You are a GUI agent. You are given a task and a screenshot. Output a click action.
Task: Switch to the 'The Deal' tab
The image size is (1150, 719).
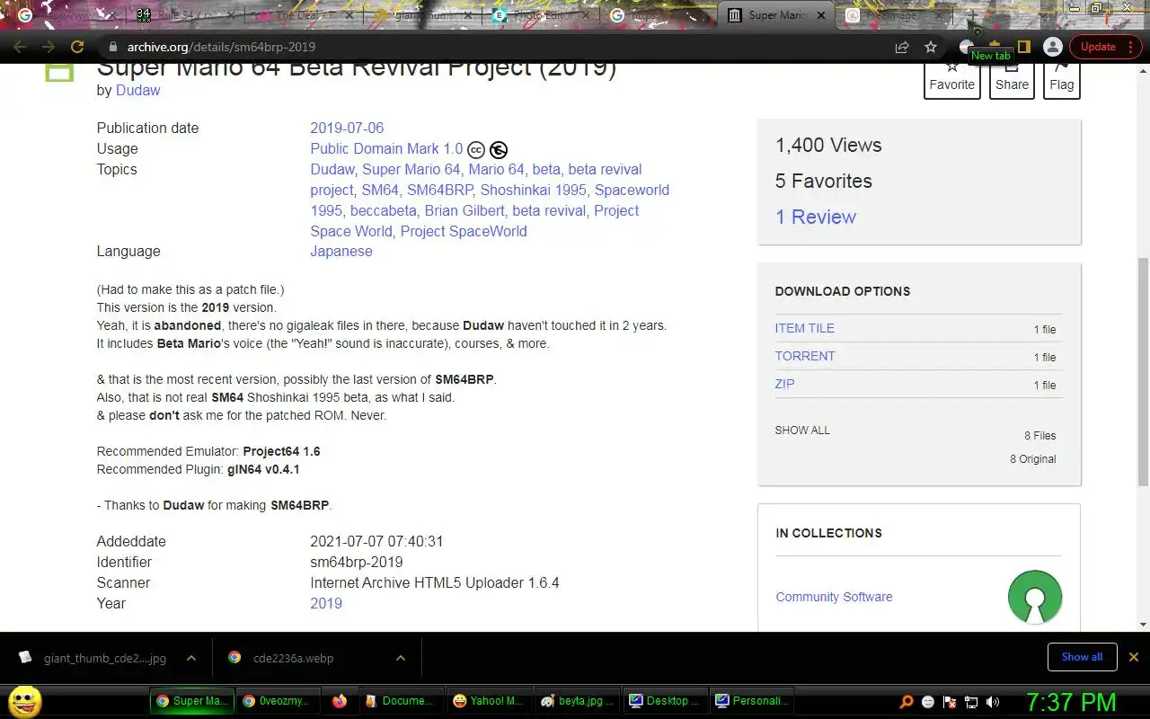304,15
